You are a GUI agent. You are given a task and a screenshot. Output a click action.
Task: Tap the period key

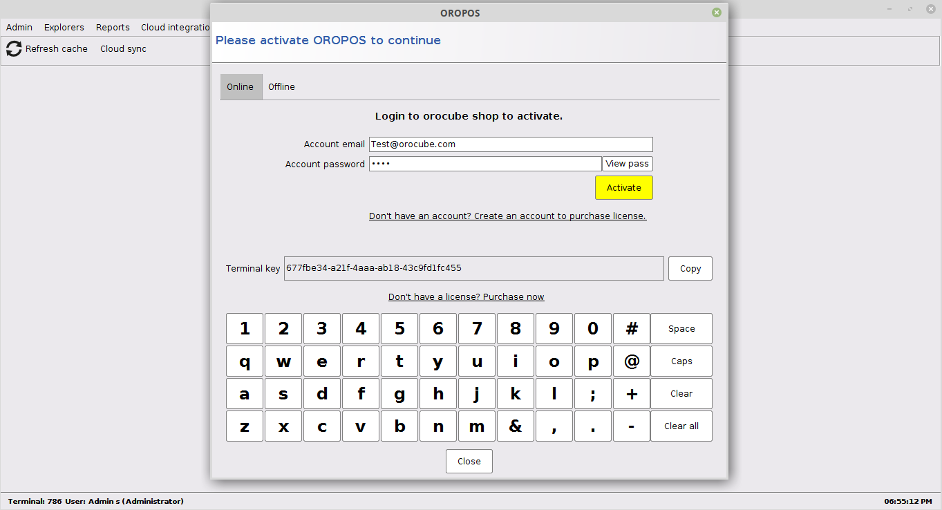(593, 426)
